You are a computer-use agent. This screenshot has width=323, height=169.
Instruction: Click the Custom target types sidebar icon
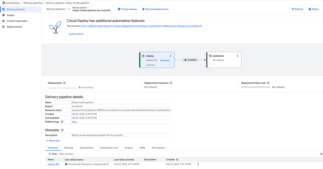coord(3,21)
